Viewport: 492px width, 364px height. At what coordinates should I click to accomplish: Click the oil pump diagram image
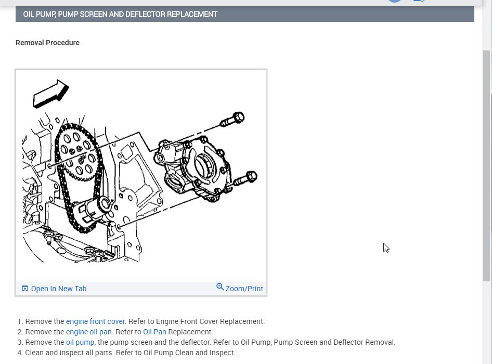141,176
